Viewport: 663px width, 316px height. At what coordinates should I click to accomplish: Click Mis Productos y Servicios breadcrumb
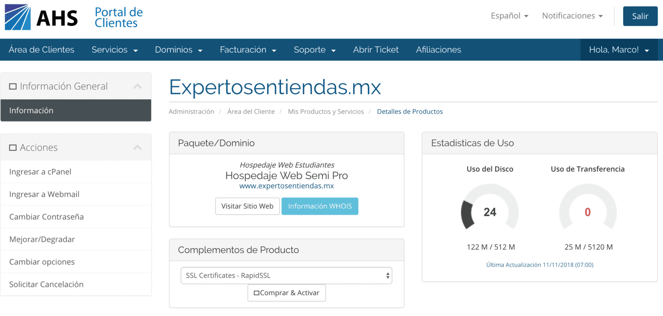click(x=326, y=112)
